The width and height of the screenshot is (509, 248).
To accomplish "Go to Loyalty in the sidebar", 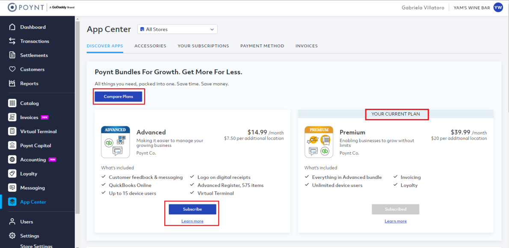I will click(29, 174).
